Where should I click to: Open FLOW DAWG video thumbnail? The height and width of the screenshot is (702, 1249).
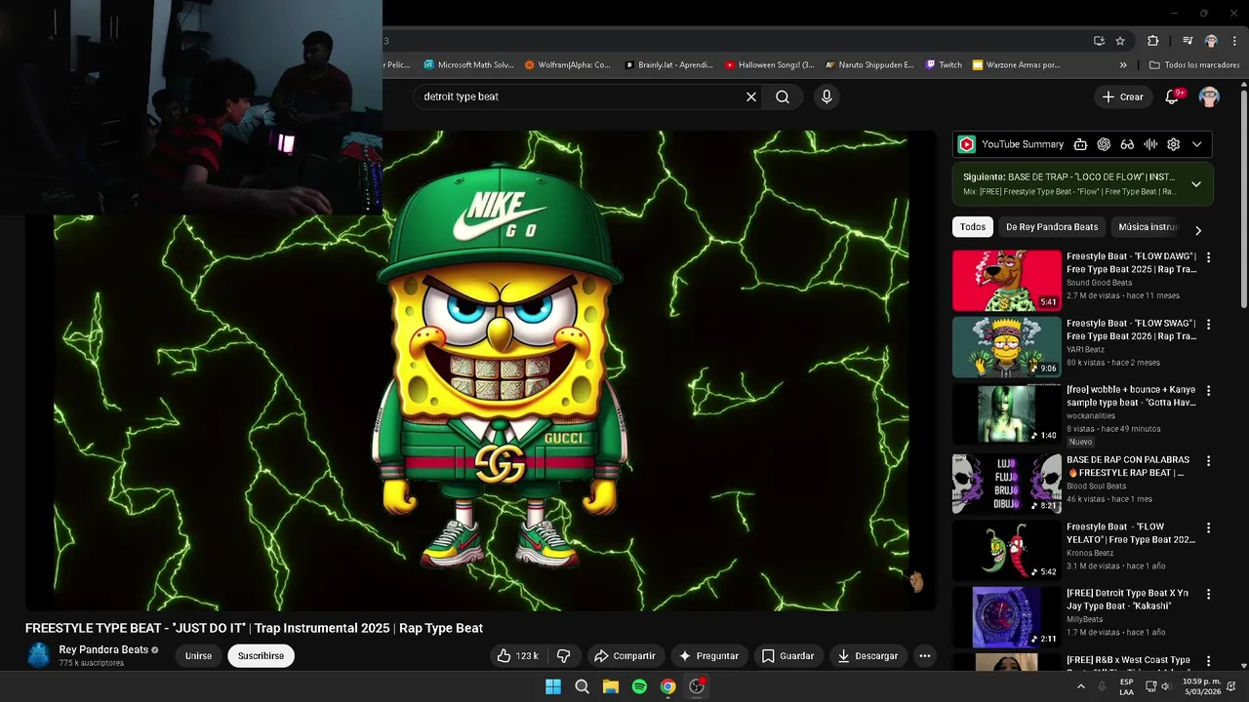click(x=1007, y=280)
